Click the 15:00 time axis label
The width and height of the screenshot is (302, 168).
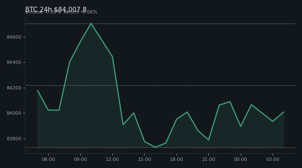click(144, 159)
